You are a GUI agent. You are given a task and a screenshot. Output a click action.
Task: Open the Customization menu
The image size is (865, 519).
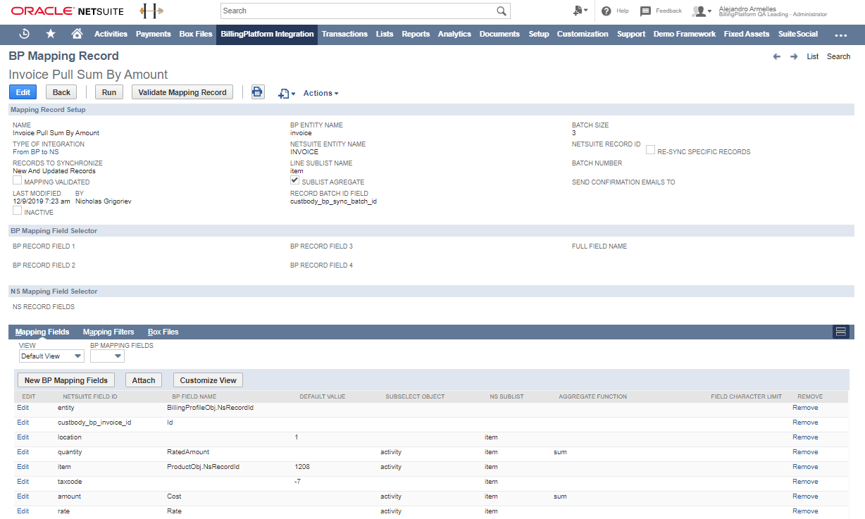coord(583,34)
